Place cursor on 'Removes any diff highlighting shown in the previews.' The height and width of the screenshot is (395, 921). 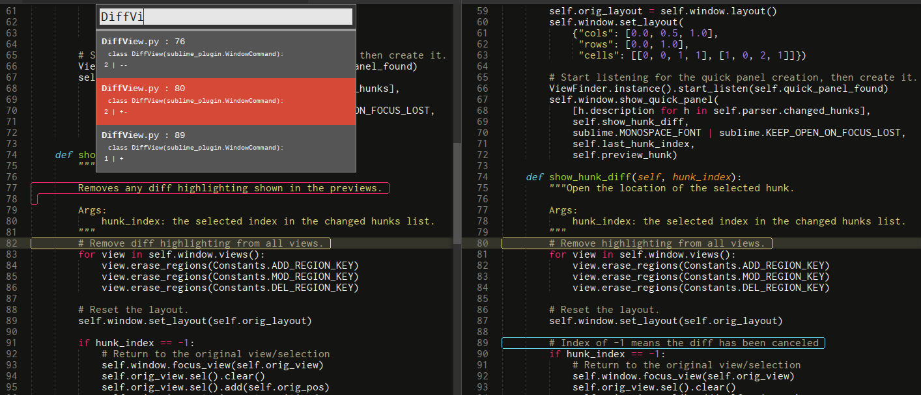231,188
